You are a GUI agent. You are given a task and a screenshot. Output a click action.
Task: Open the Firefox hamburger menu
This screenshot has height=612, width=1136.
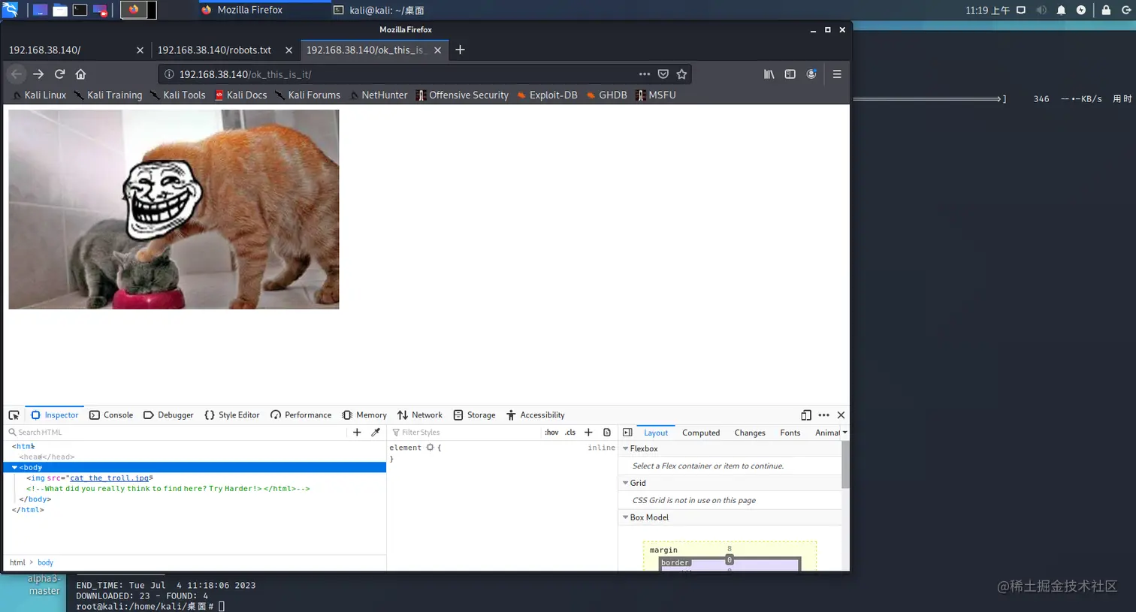836,74
